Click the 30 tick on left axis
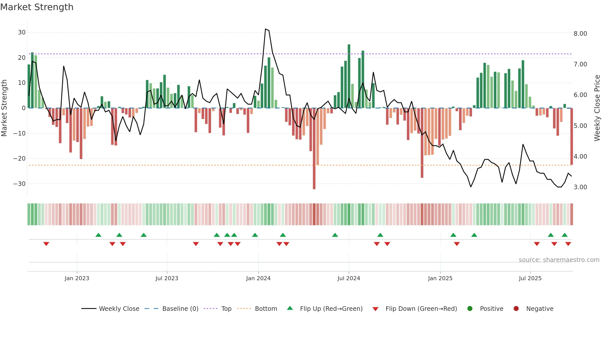Viewport: 608px width, 342px height. (x=22, y=32)
